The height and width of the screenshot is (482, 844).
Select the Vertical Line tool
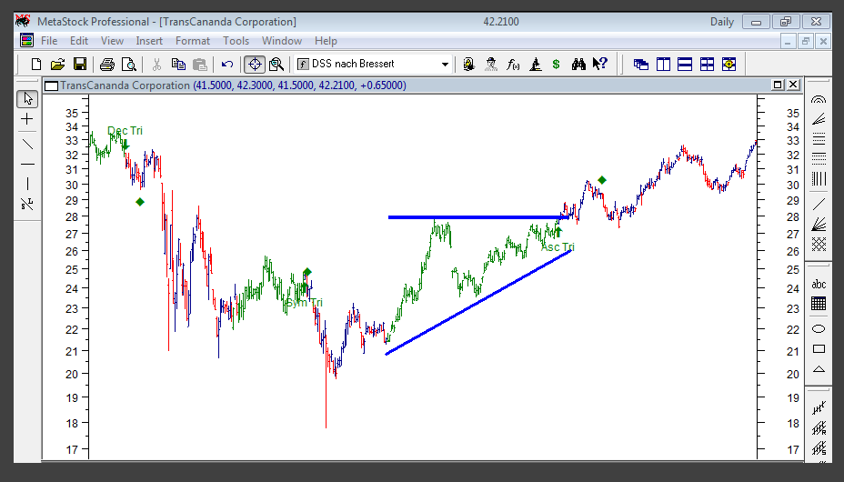(x=27, y=184)
